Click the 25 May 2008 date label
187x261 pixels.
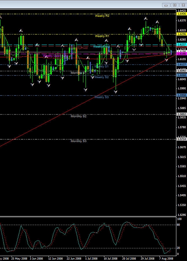coord(19,258)
